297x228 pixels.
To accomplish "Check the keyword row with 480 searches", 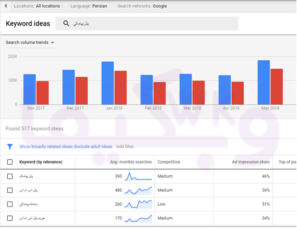I will point(10,190).
